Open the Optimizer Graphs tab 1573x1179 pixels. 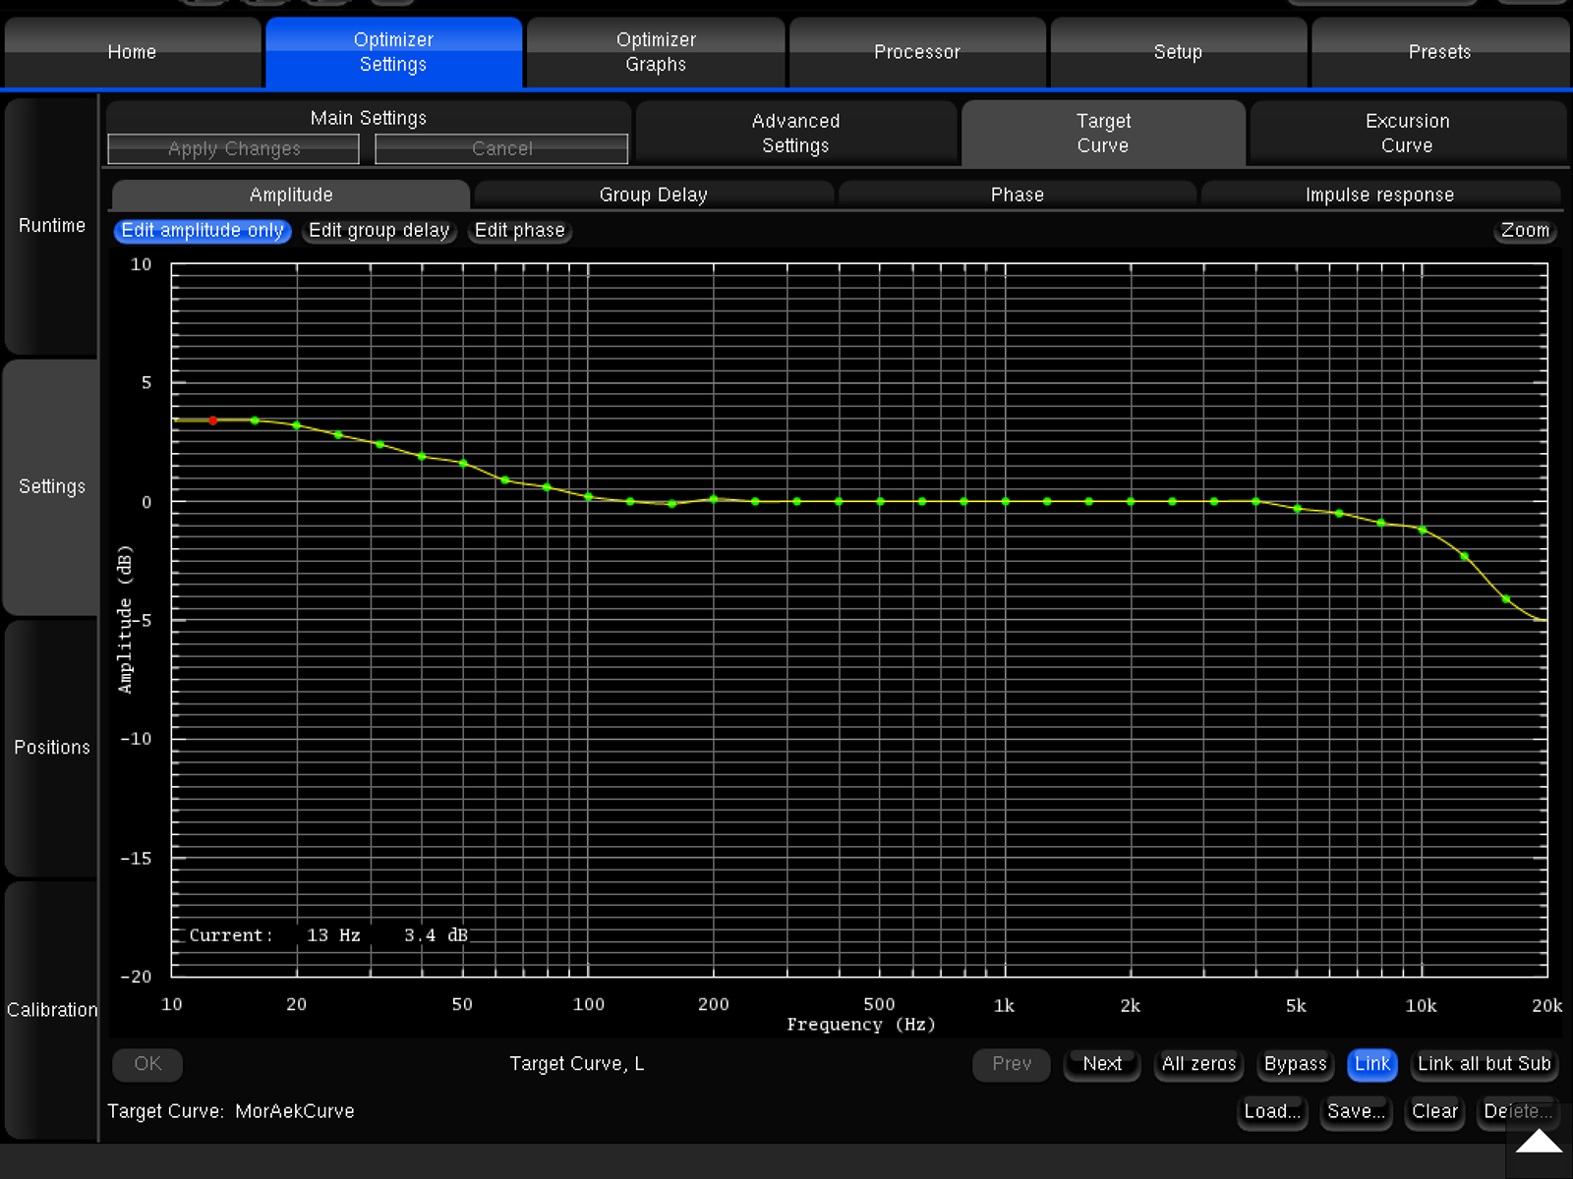pyautogui.click(x=656, y=52)
